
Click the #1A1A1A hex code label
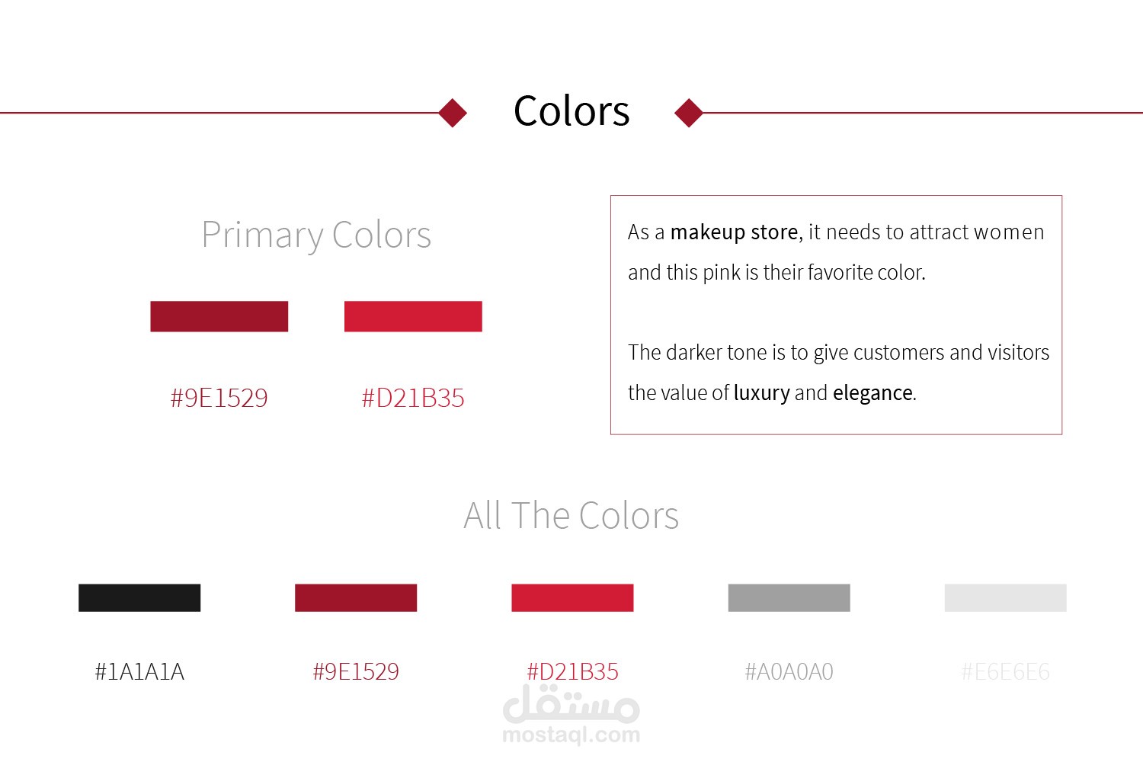point(139,671)
